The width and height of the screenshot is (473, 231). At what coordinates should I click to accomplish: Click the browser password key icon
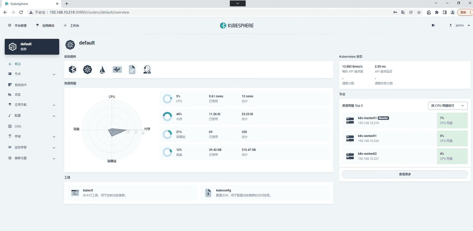395,12
